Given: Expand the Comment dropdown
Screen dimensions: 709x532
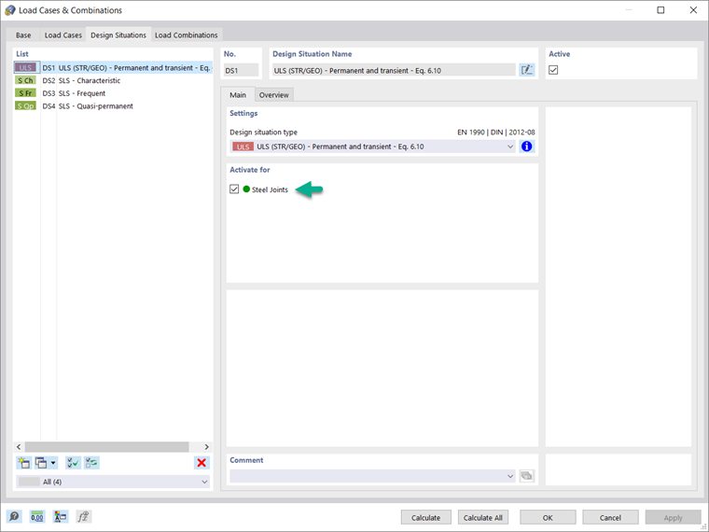Looking at the screenshot, I should click(x=510, y=476).
